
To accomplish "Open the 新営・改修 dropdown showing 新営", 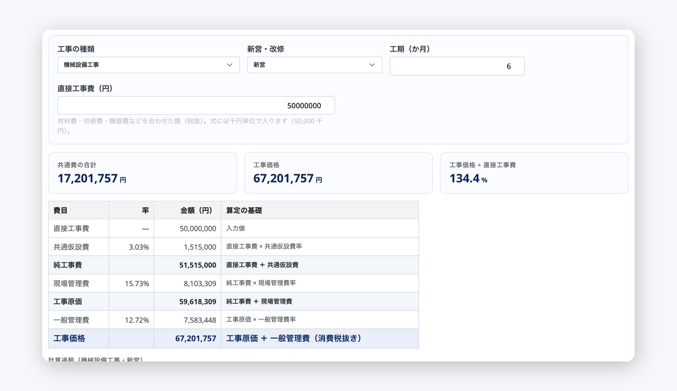I will tap(314, 65).
